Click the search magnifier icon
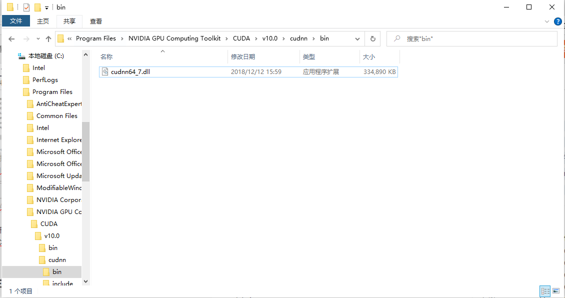The image size is (565, 298). tap(396, 38)
